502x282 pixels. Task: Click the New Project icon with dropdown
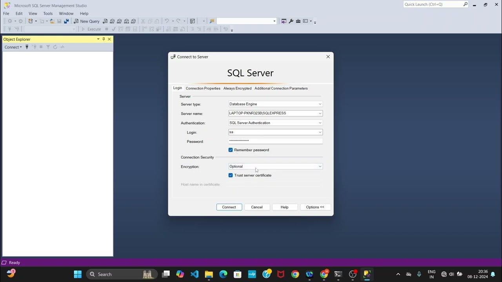pos(33,21)
